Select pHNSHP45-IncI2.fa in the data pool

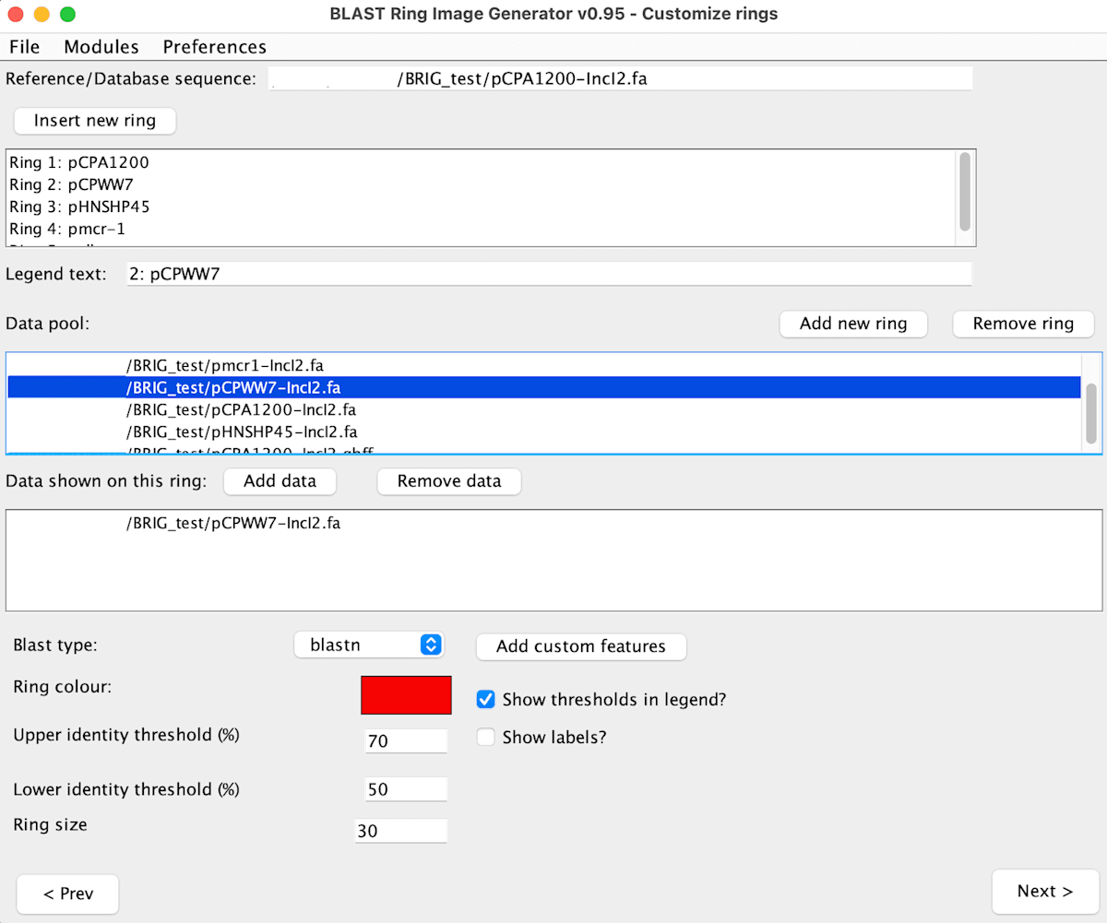[544, 432]
